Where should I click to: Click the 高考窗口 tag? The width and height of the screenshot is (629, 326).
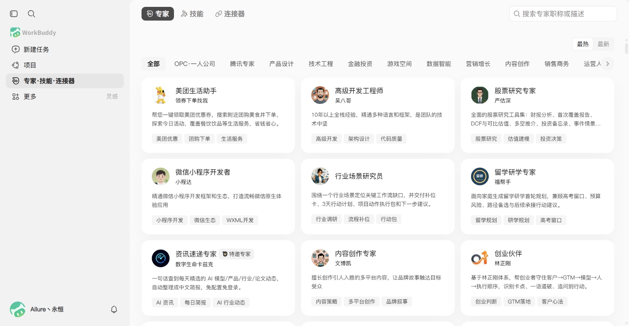pos(551,220)
